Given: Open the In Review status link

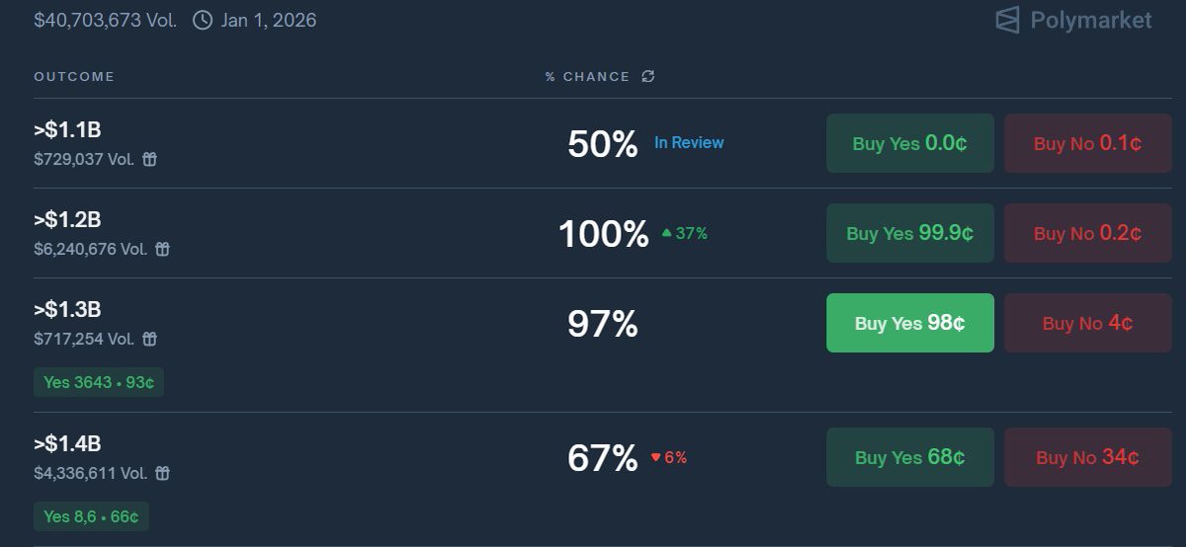Looking at the screenshot, I should [689, 143].
